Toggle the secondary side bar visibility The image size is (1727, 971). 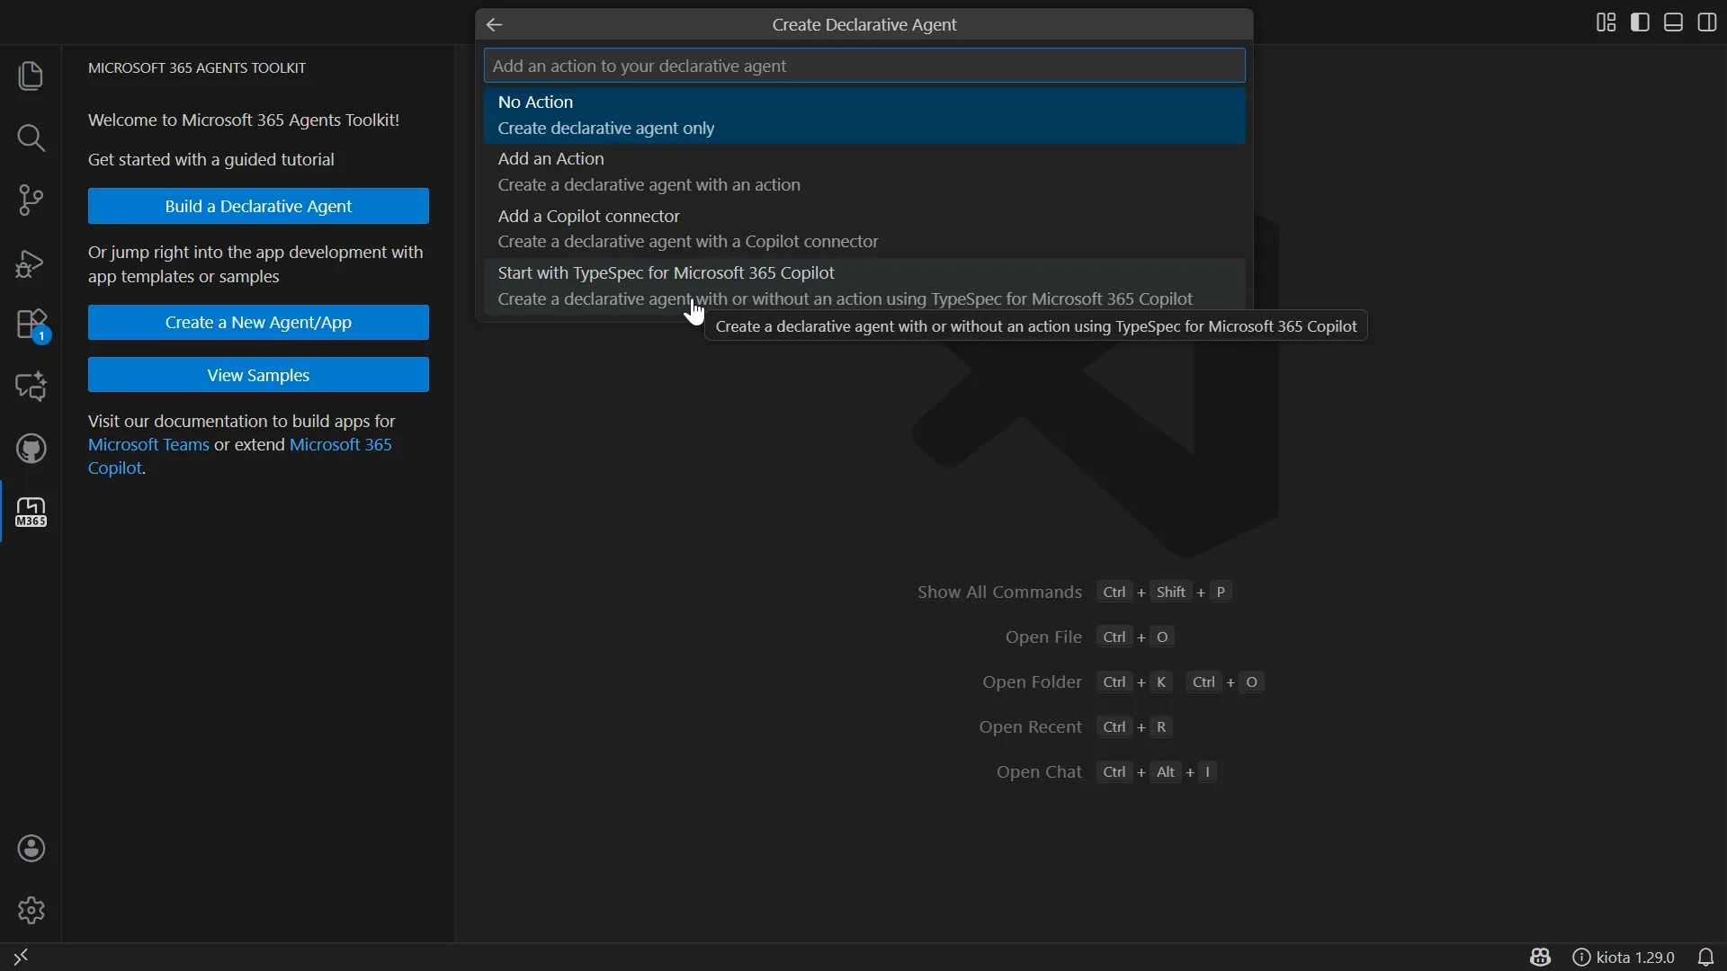1706,22
